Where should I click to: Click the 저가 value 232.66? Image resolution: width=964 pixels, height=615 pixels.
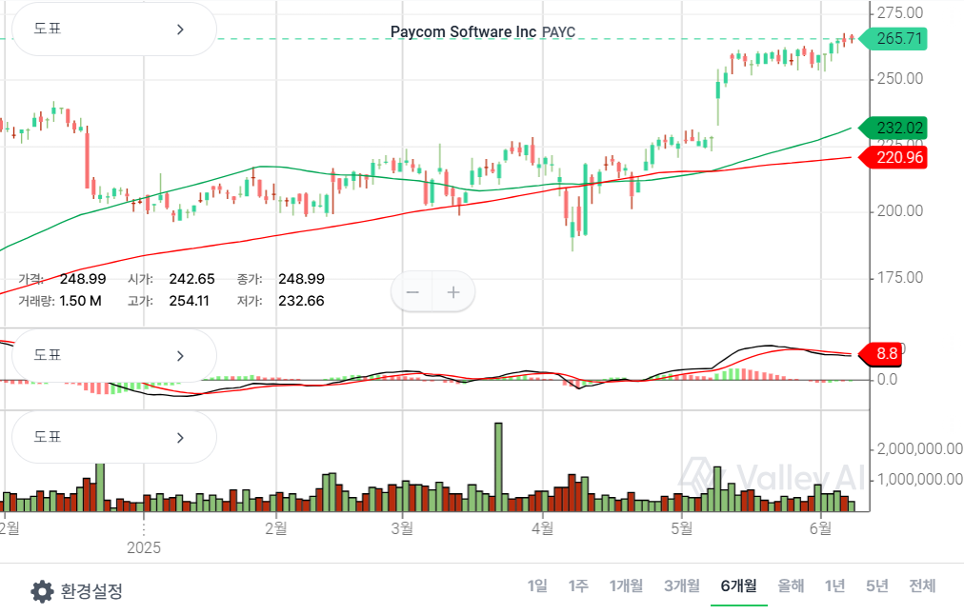[x=301, y=301]
